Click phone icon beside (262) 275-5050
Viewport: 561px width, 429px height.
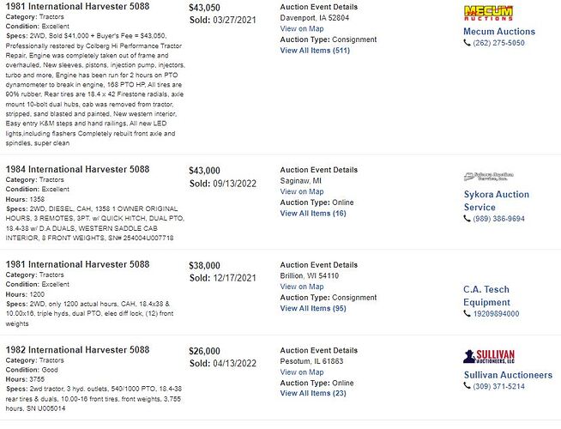pyautogui.click(x=467, y=43)
